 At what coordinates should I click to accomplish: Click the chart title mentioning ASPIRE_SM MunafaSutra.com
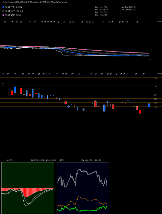point(35,2)
